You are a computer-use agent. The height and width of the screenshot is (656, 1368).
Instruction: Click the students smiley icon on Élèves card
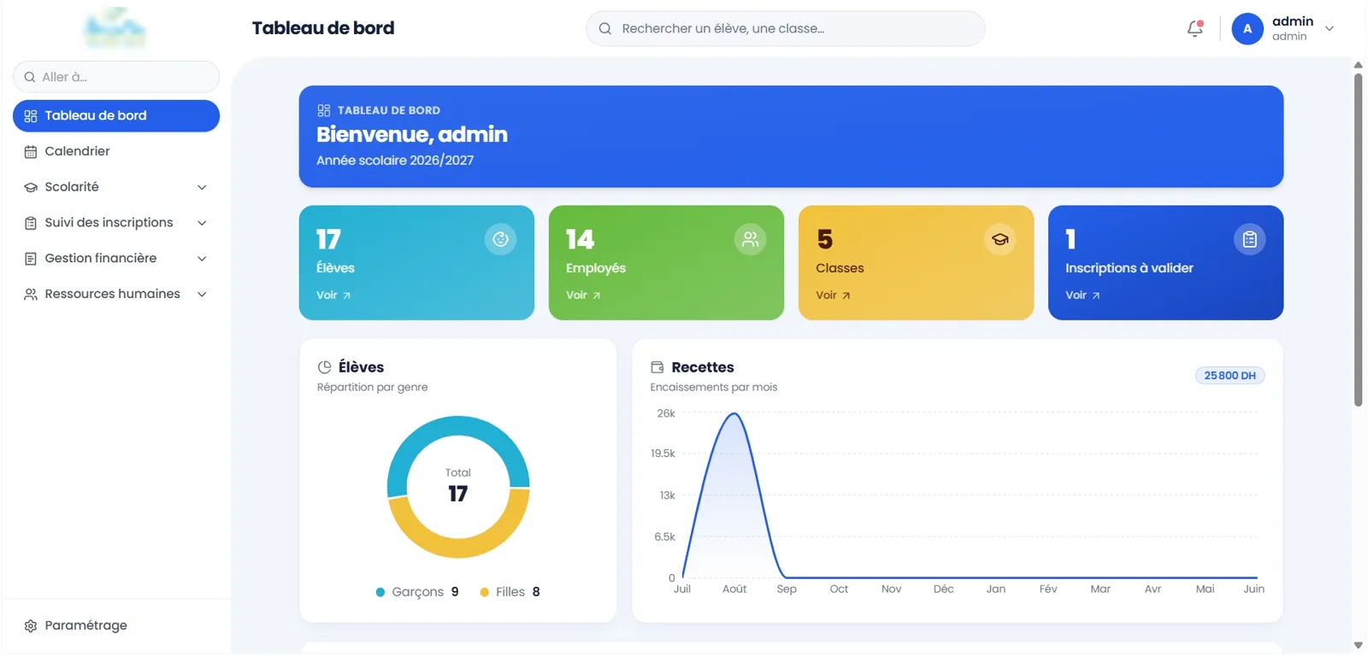[x=500, y=239]
